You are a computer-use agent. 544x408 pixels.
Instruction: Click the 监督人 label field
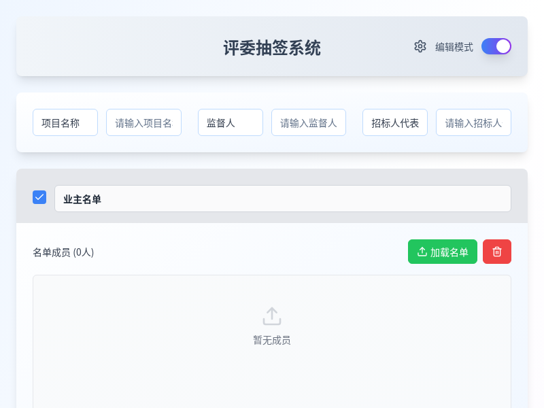point(231,122)
